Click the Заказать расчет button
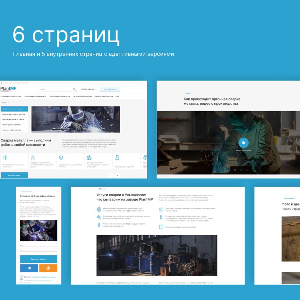 tap(39, 259)
